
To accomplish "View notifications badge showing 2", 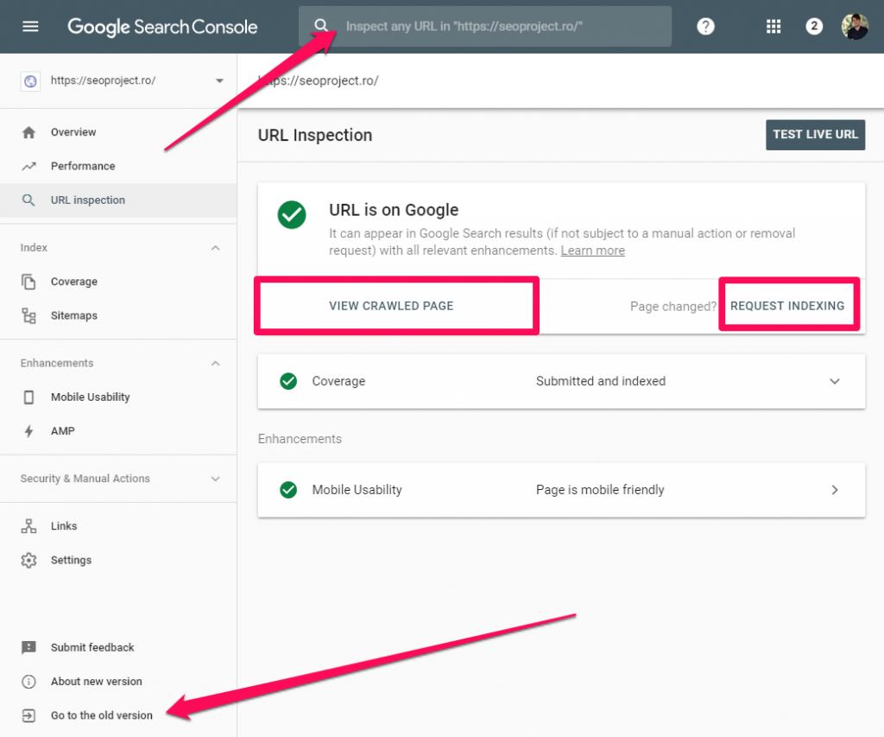I will pyautogui.click(x=813, y=26).
